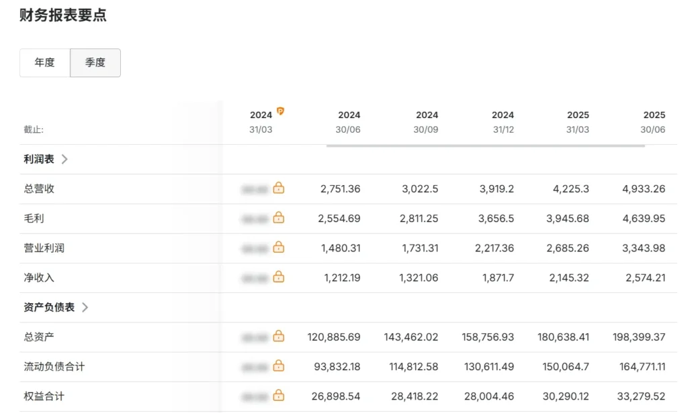Click the lock icon in 权益合计 row
688x413 pixels.
click(x=278, y=396)
